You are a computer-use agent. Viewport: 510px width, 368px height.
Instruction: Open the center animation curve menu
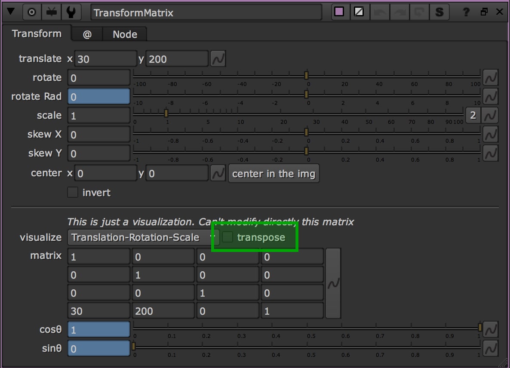coord(218,173)
